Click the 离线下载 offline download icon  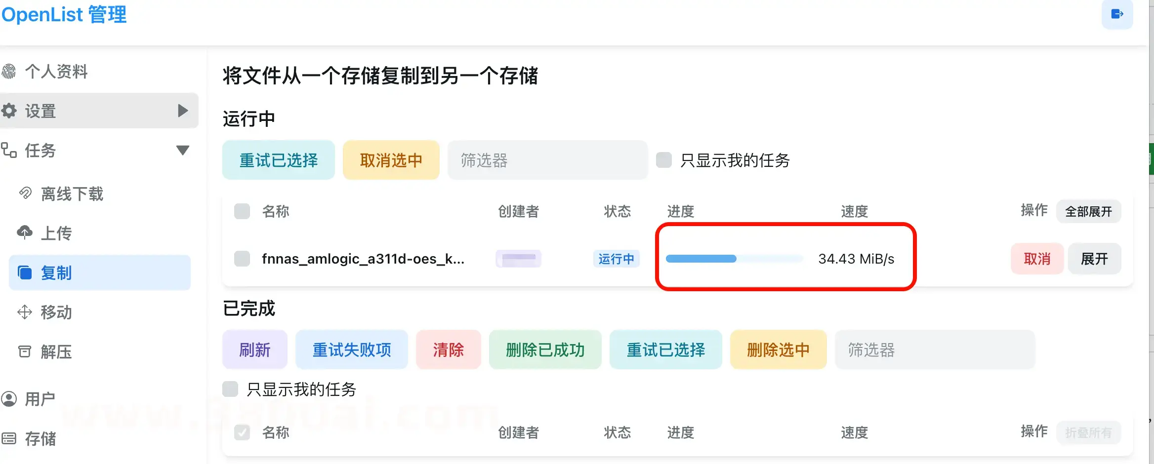pos(25,193)
